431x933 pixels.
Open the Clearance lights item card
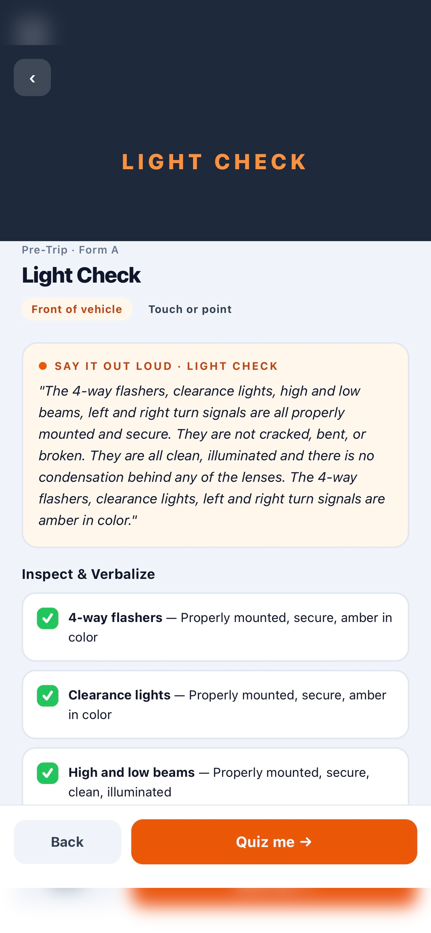pyautogui.click(x=215, y=705)
